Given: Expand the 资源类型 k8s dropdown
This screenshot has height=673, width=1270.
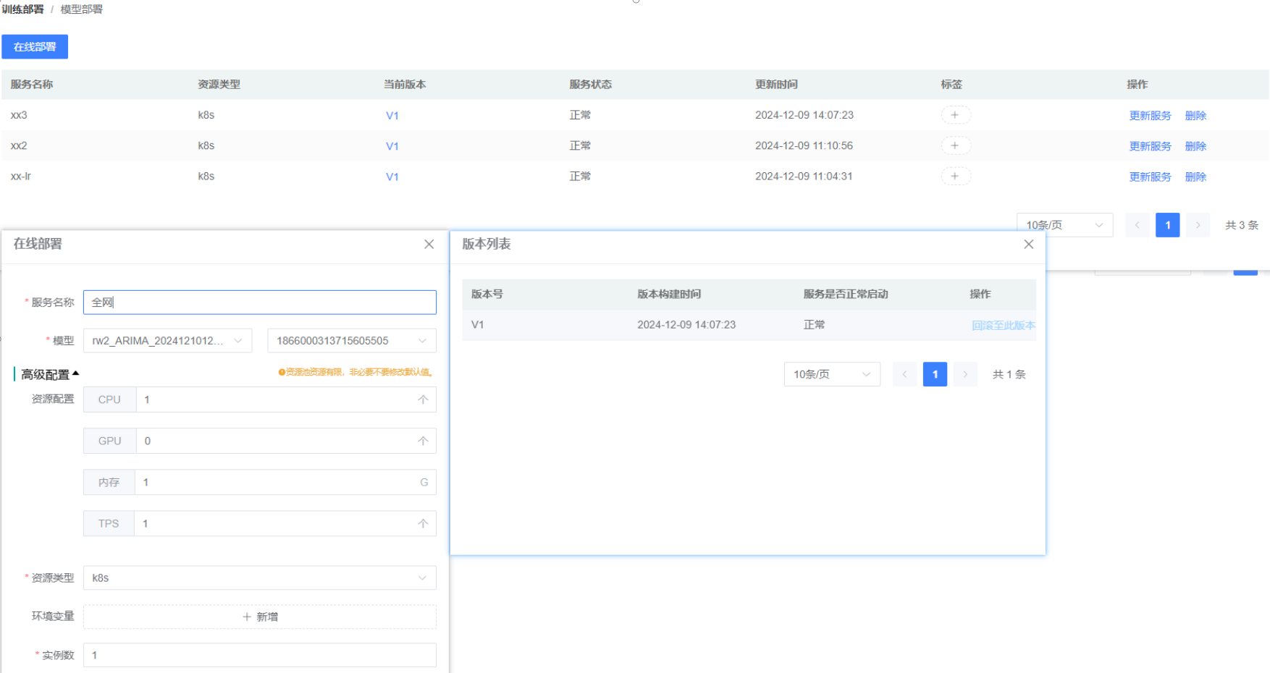Looking at the screenshot, I should pos(259,578).
